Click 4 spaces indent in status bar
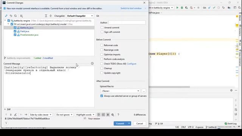This screenshot has height=136, width=242. point(199,127)
